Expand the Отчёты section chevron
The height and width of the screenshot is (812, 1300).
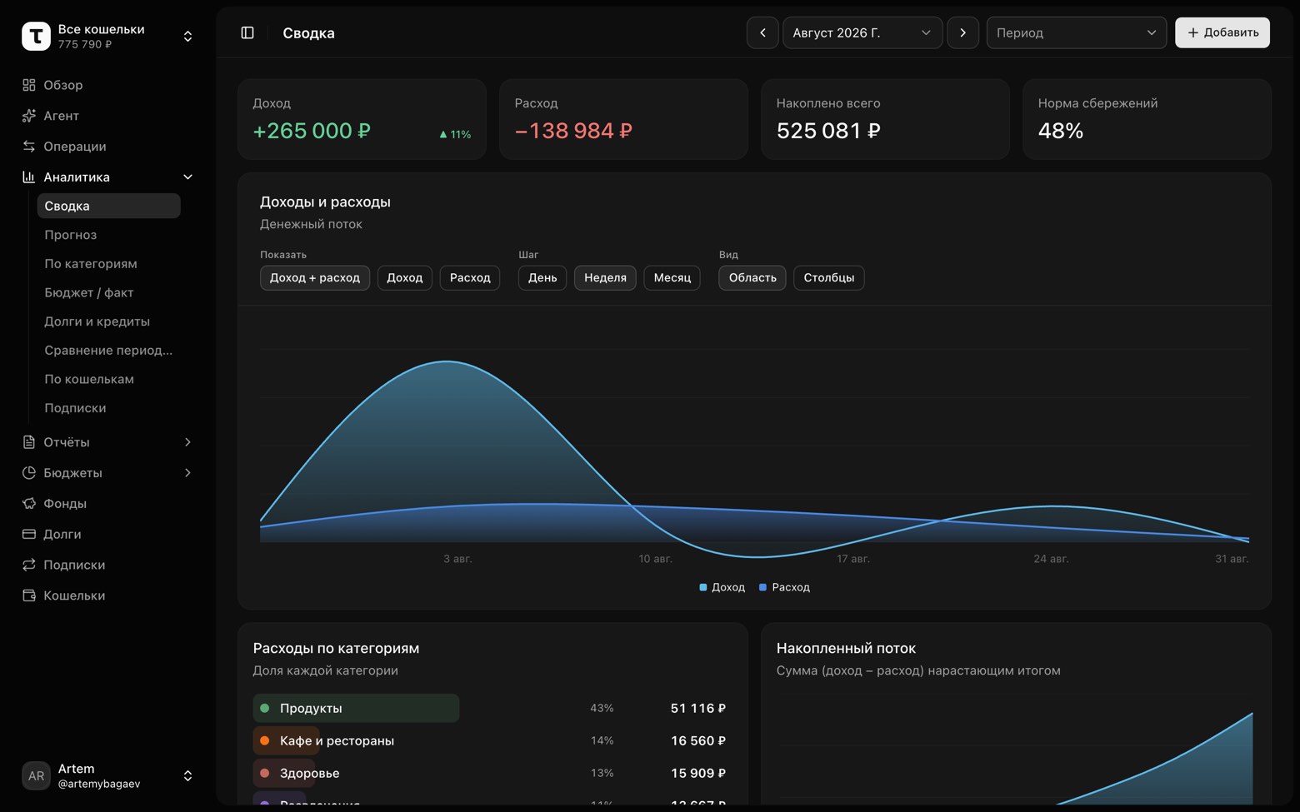pos(187,442)
